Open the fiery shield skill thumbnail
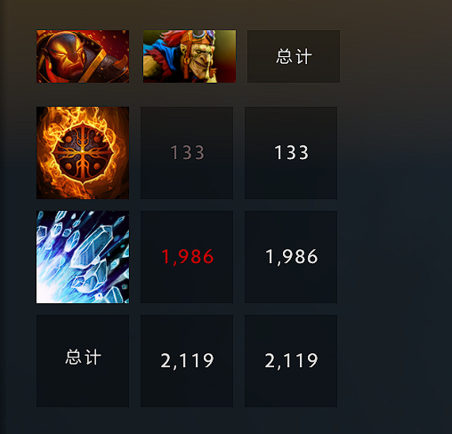 (83, 153)
